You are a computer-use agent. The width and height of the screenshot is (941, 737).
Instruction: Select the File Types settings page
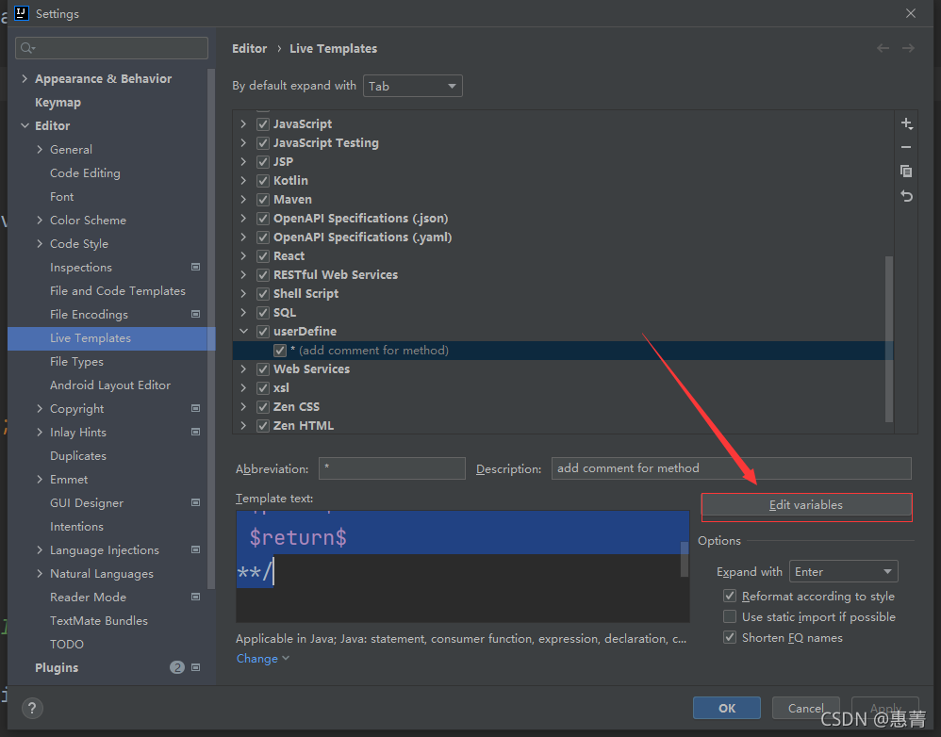pyautogui.click(x=76, y=362)
